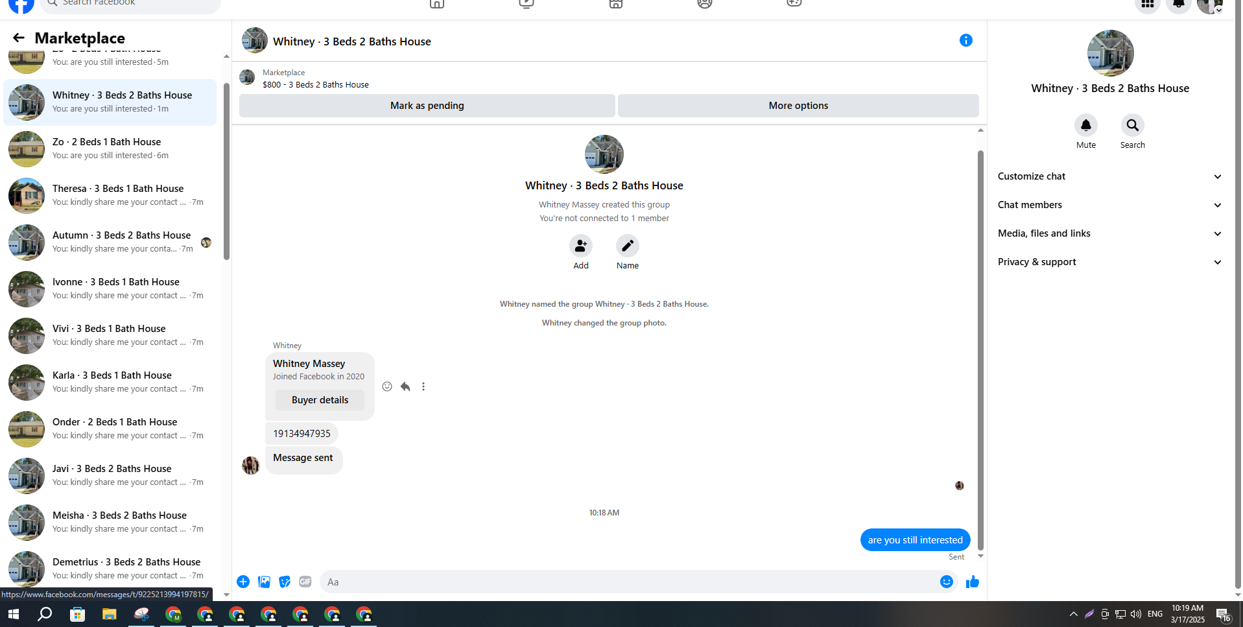Open the Autumn · 3 Beds 2 Baths House chat
Image resolution: width=1243 pixels, height=627 pixels.
[x=110, y=242]
